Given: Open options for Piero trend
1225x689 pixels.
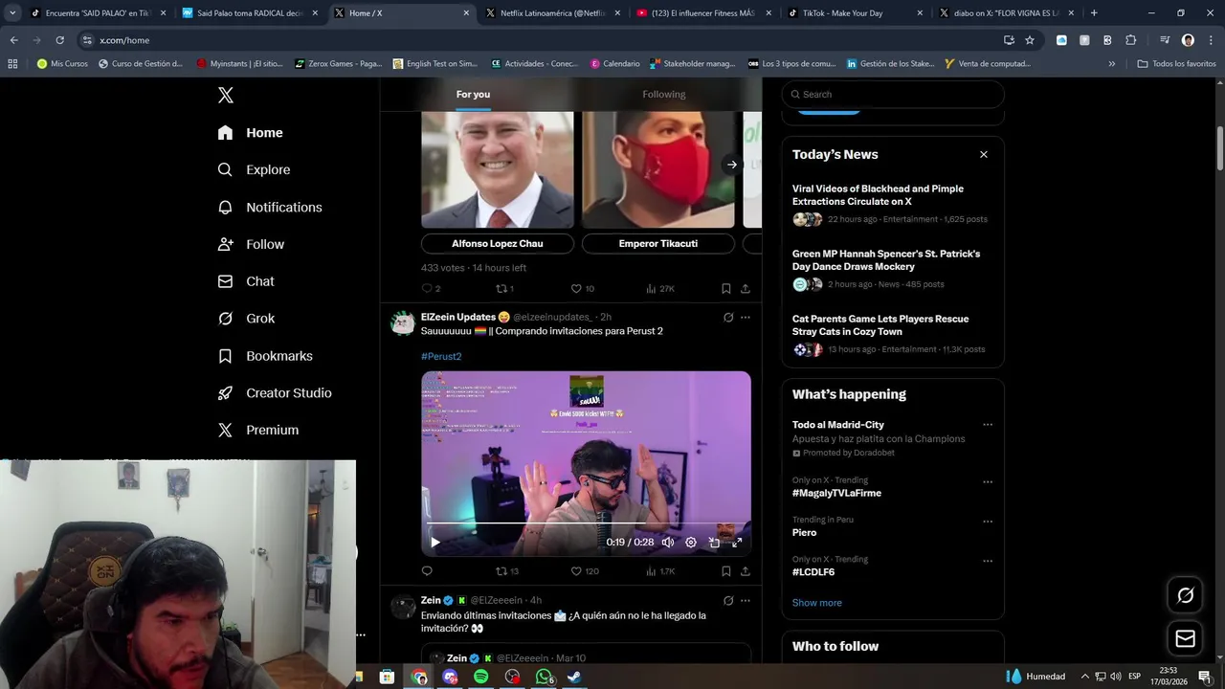Looking at the screenshot, I should click(988, 522).
